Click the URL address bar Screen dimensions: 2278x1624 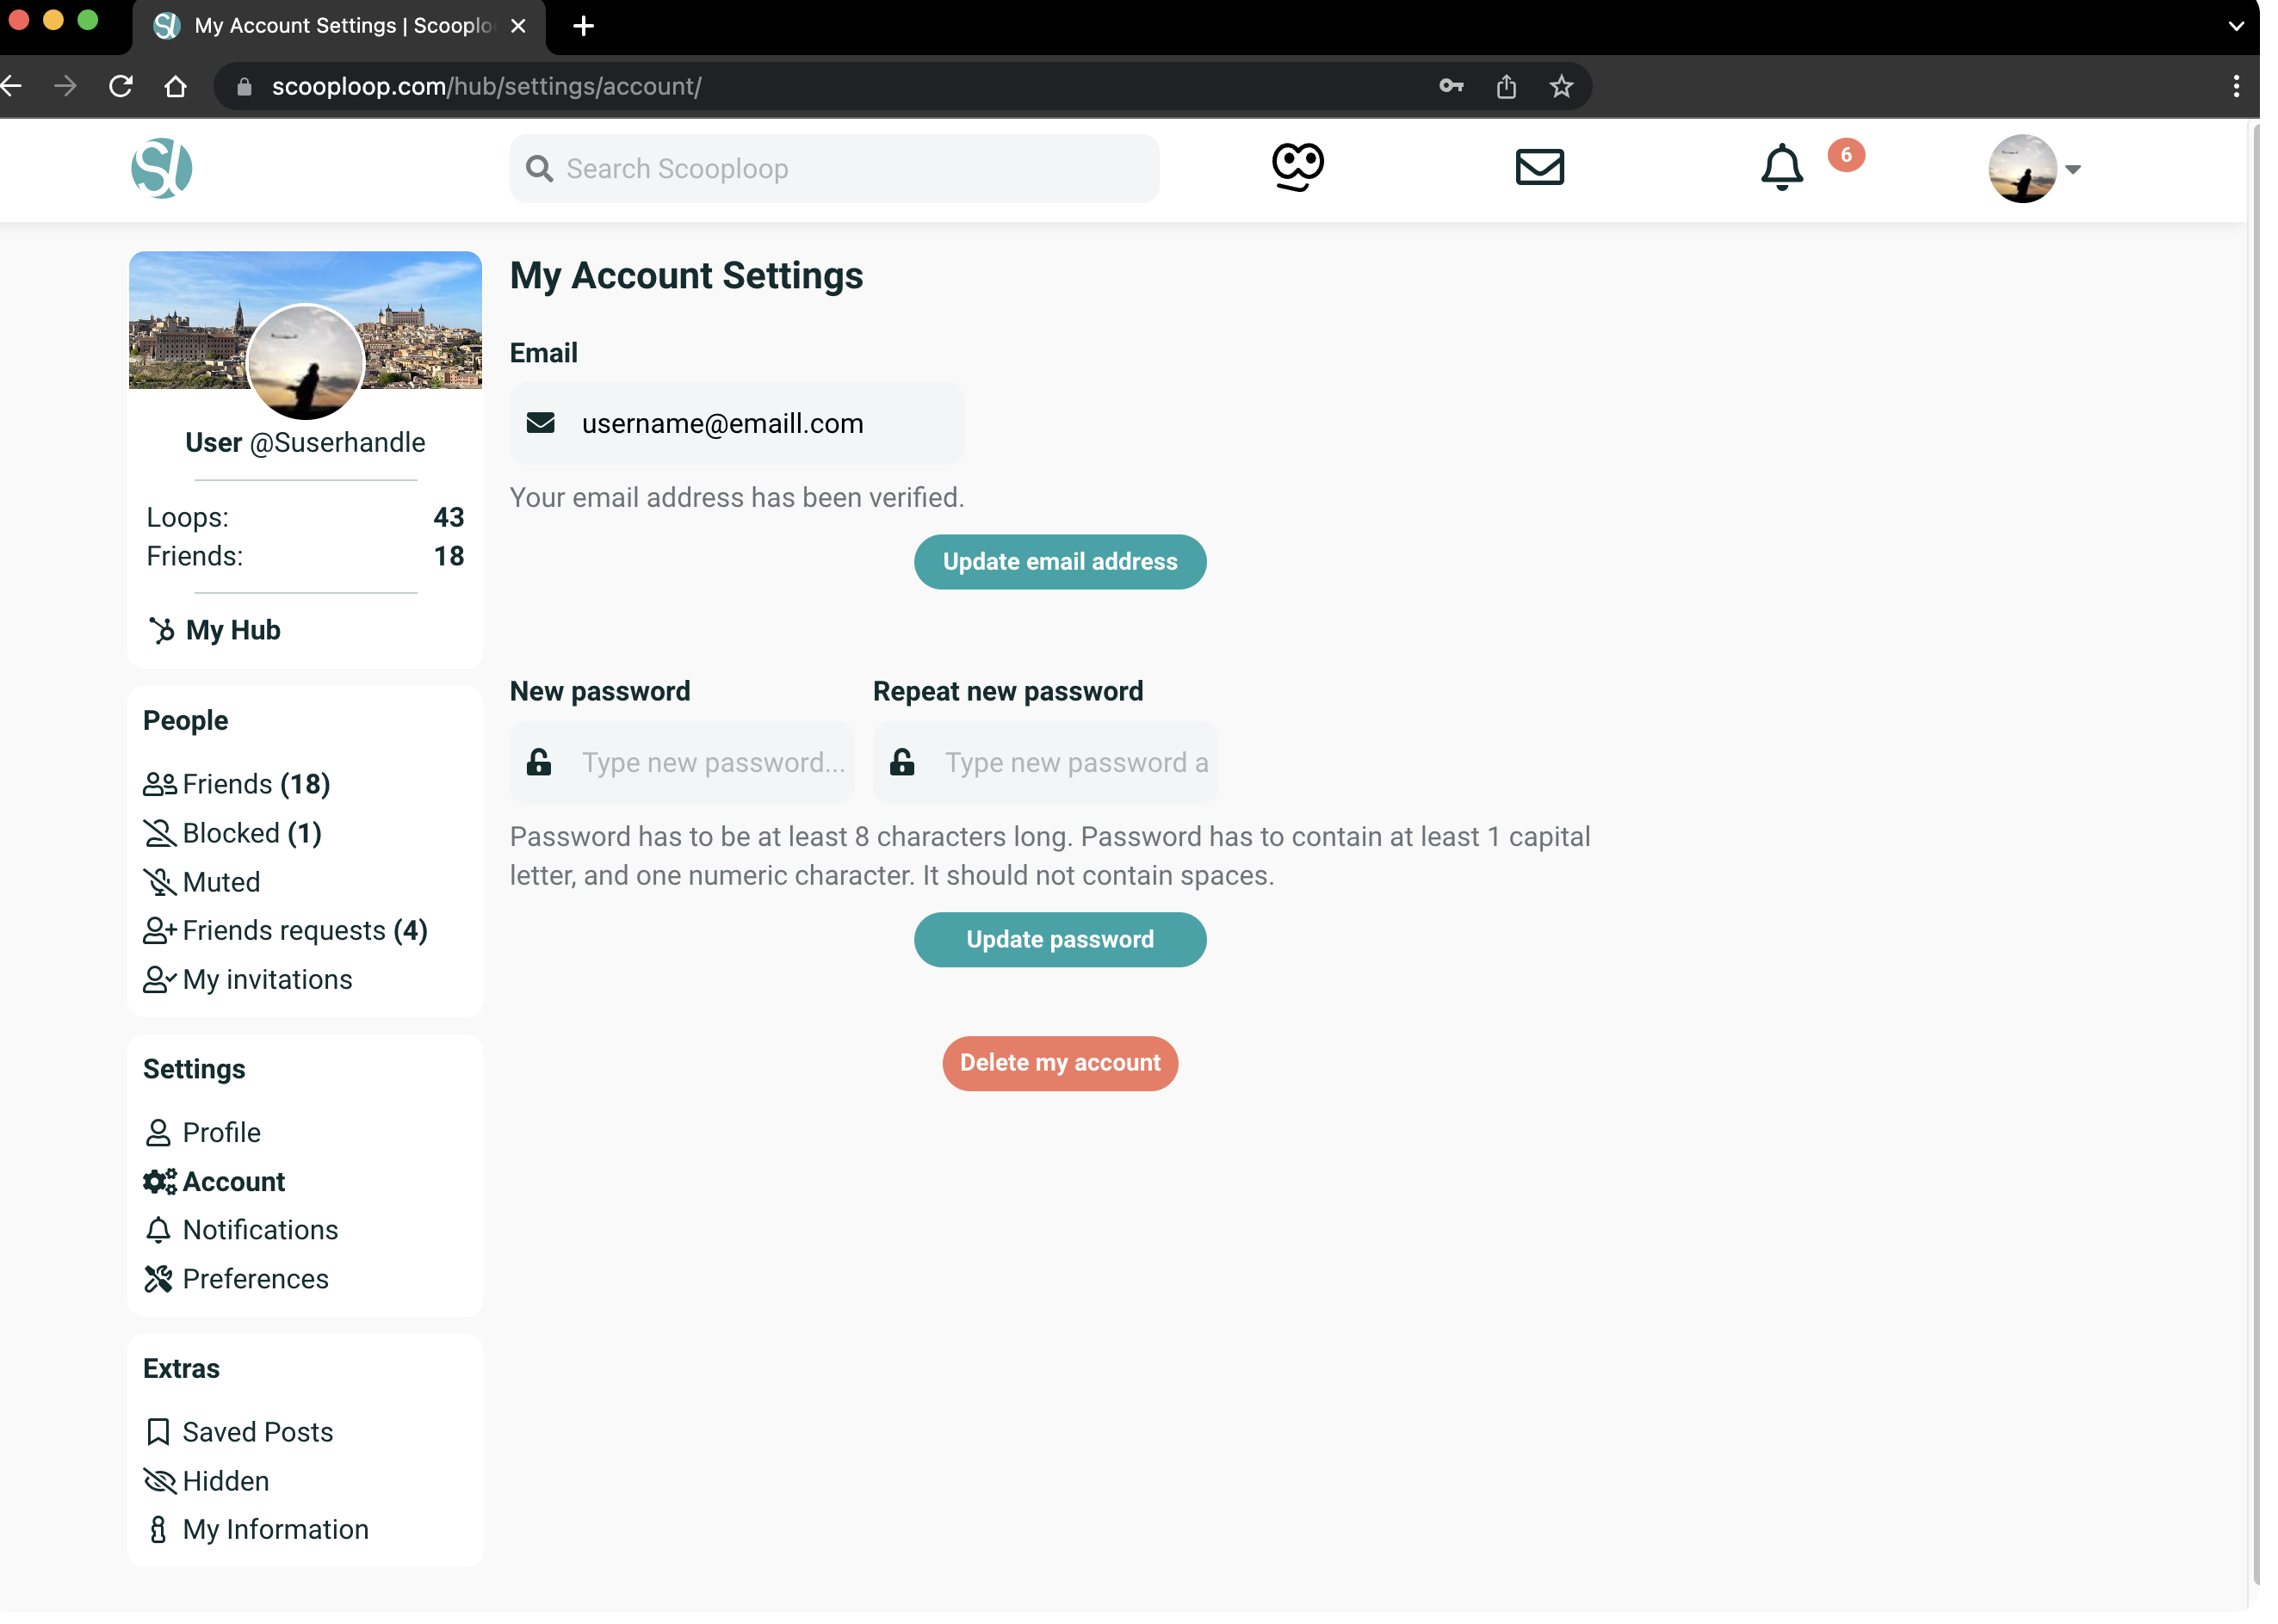[x=901, y=86]
